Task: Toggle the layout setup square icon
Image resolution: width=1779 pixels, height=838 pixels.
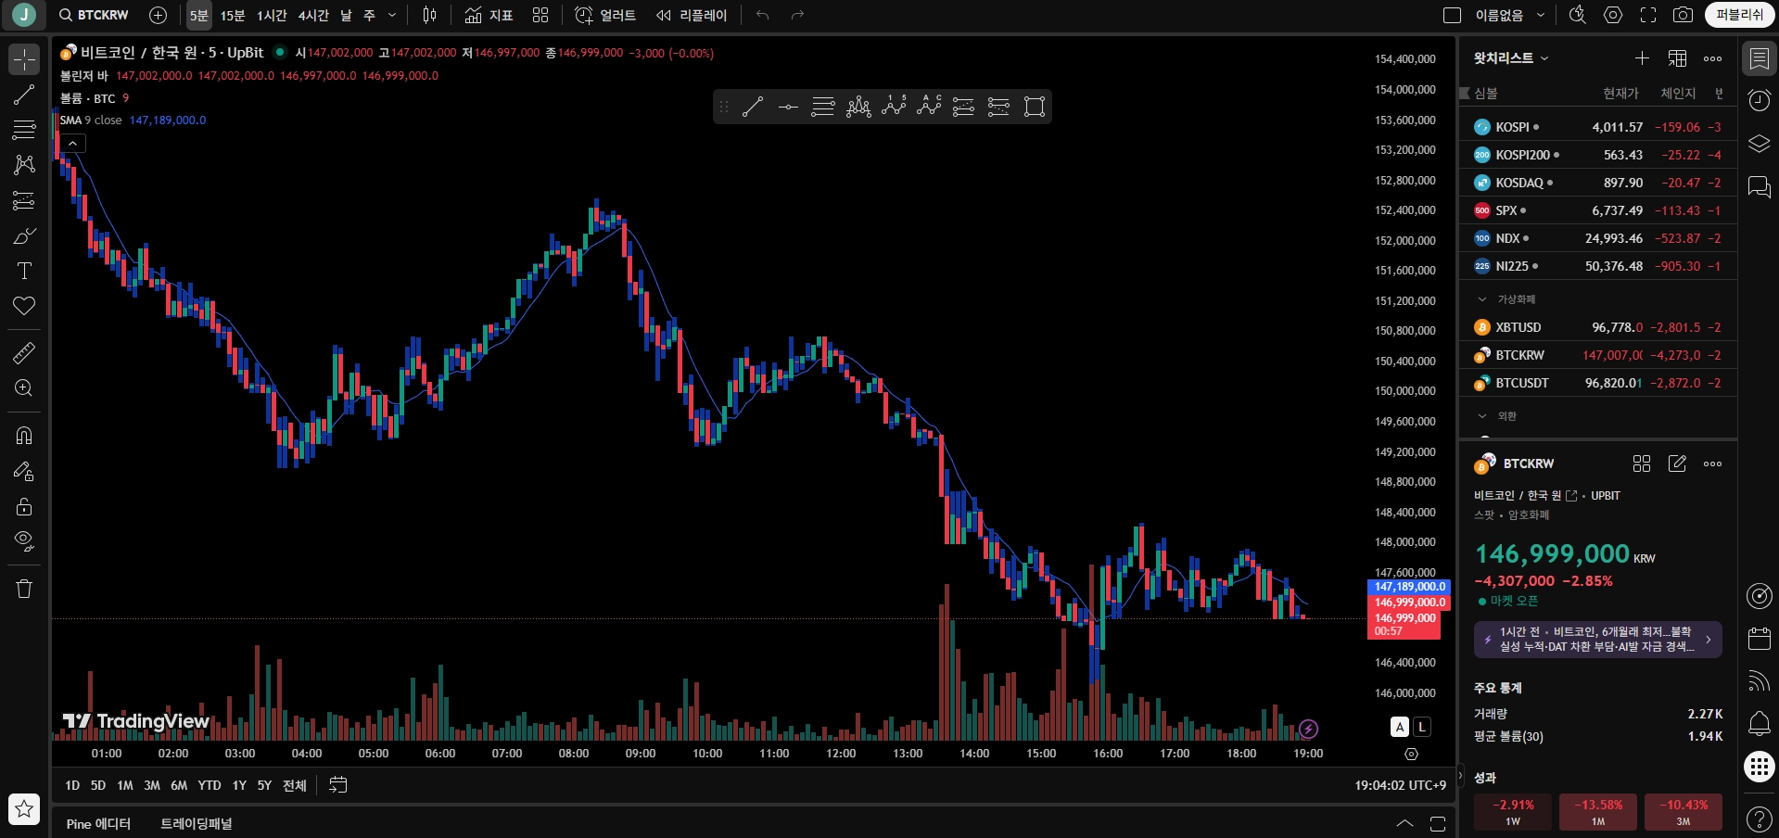Action: coord(1453,15)
